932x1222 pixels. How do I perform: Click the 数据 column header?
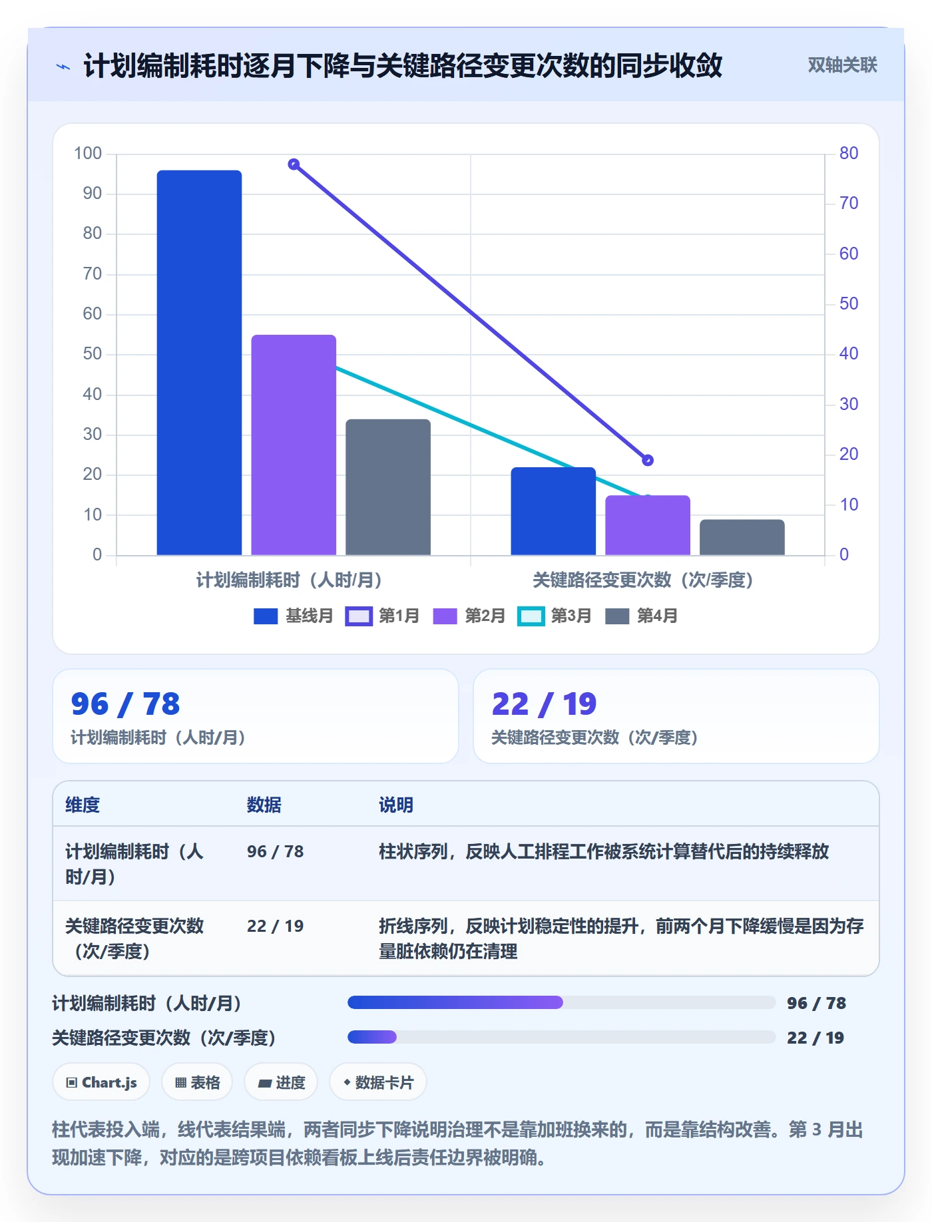point(264,805)
